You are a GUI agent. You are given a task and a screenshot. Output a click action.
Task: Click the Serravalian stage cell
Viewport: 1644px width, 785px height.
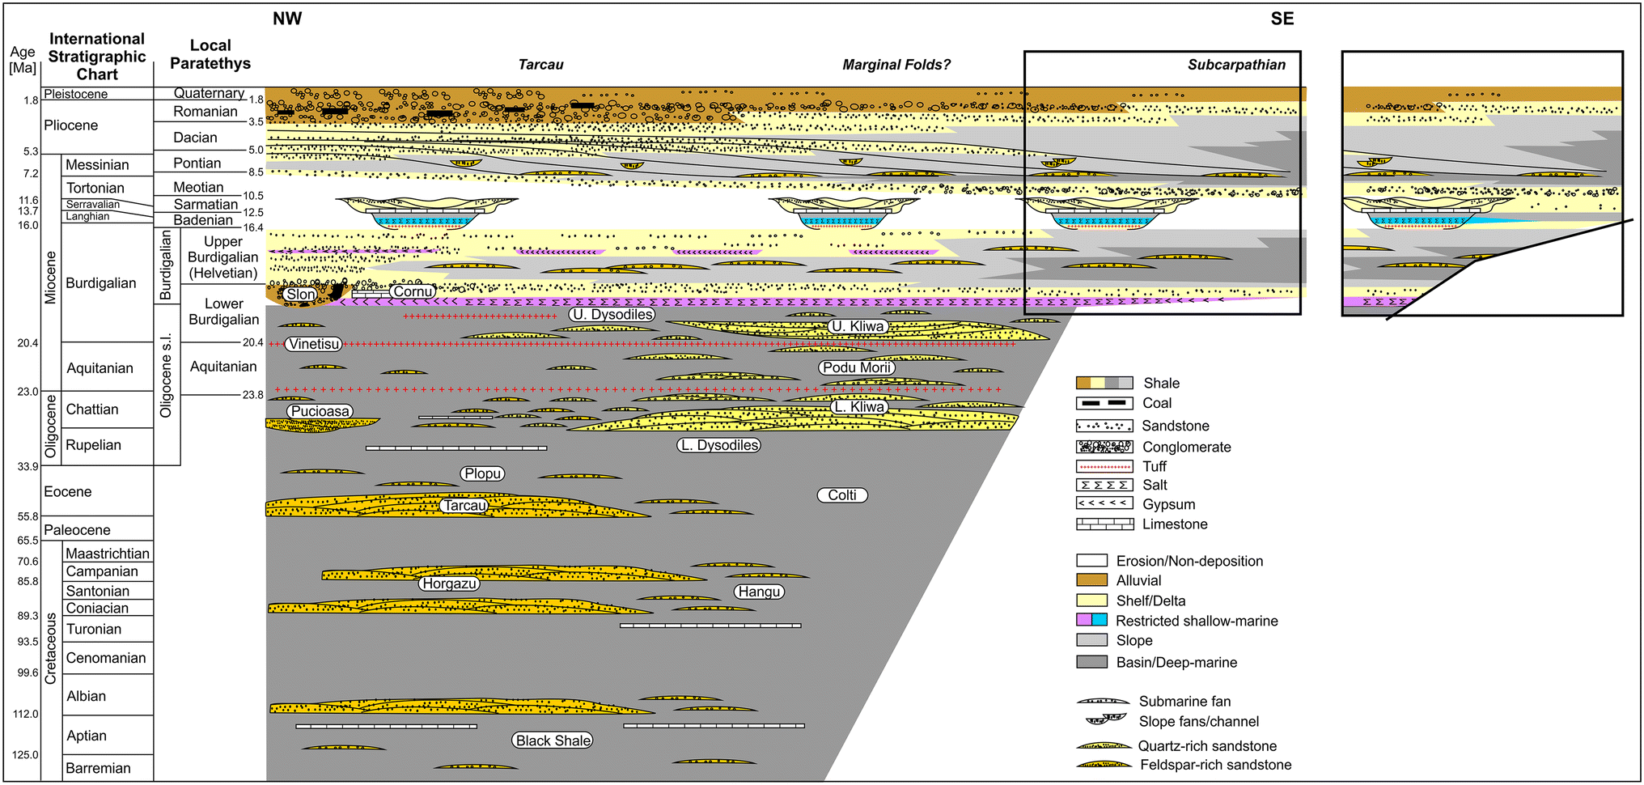[x=108, y=205]
